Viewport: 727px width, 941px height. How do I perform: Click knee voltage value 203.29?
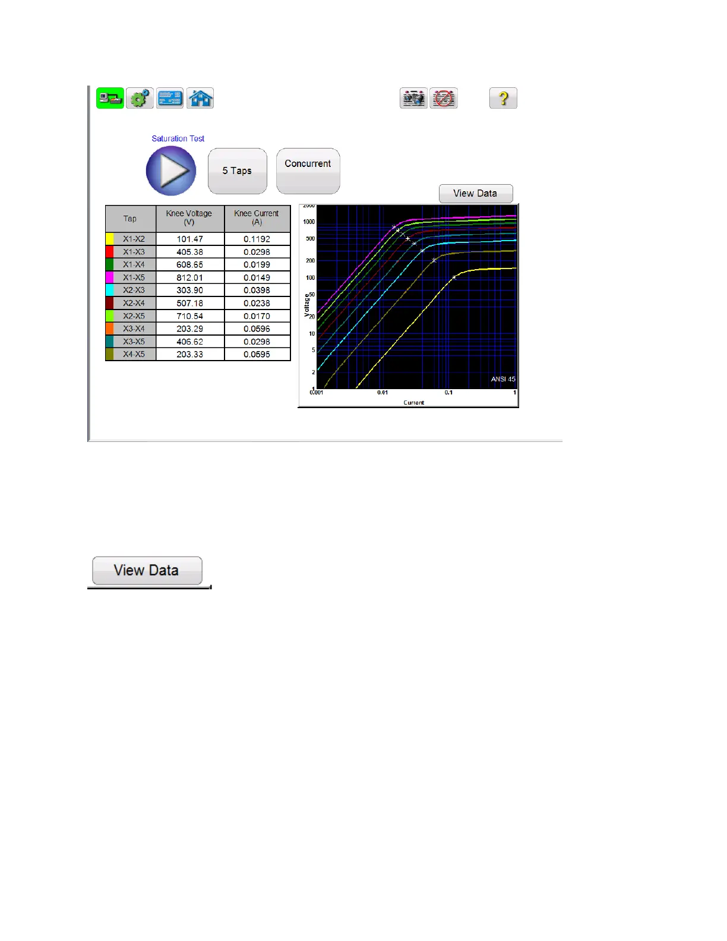190,329
